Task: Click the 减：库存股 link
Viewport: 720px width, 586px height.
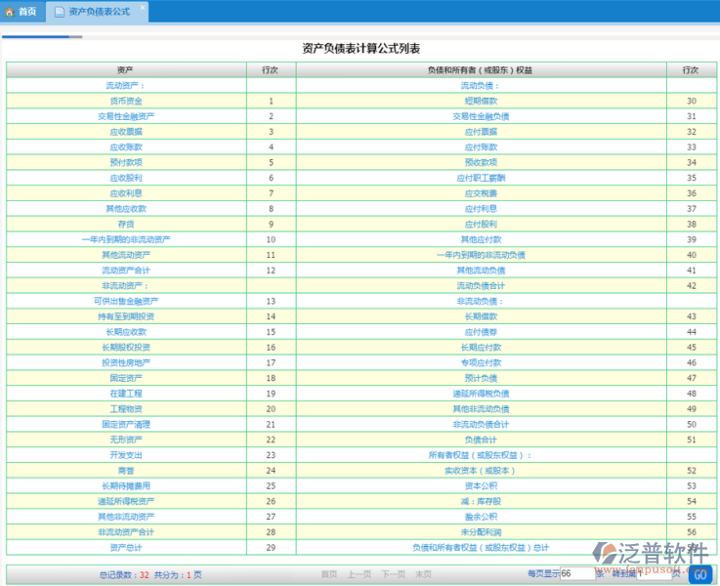Action: point(481,501)
